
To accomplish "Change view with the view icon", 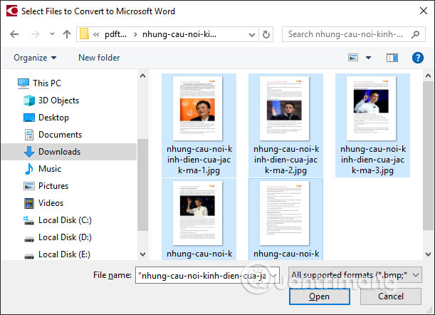I will [353, 58].
